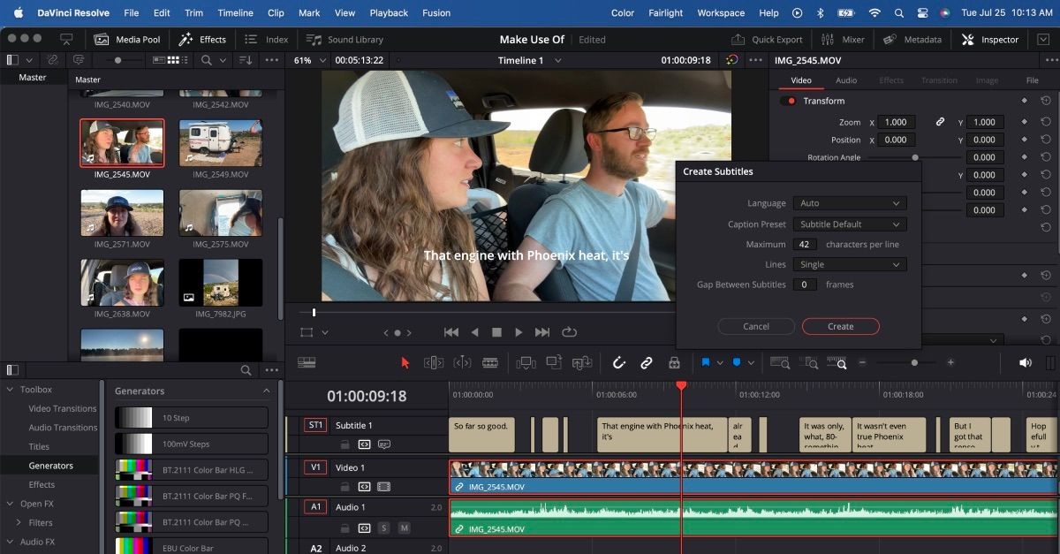This screenshot has width=1060, height=554.
Task: Open the Media Pool panel
Action: tap(127, 39)
